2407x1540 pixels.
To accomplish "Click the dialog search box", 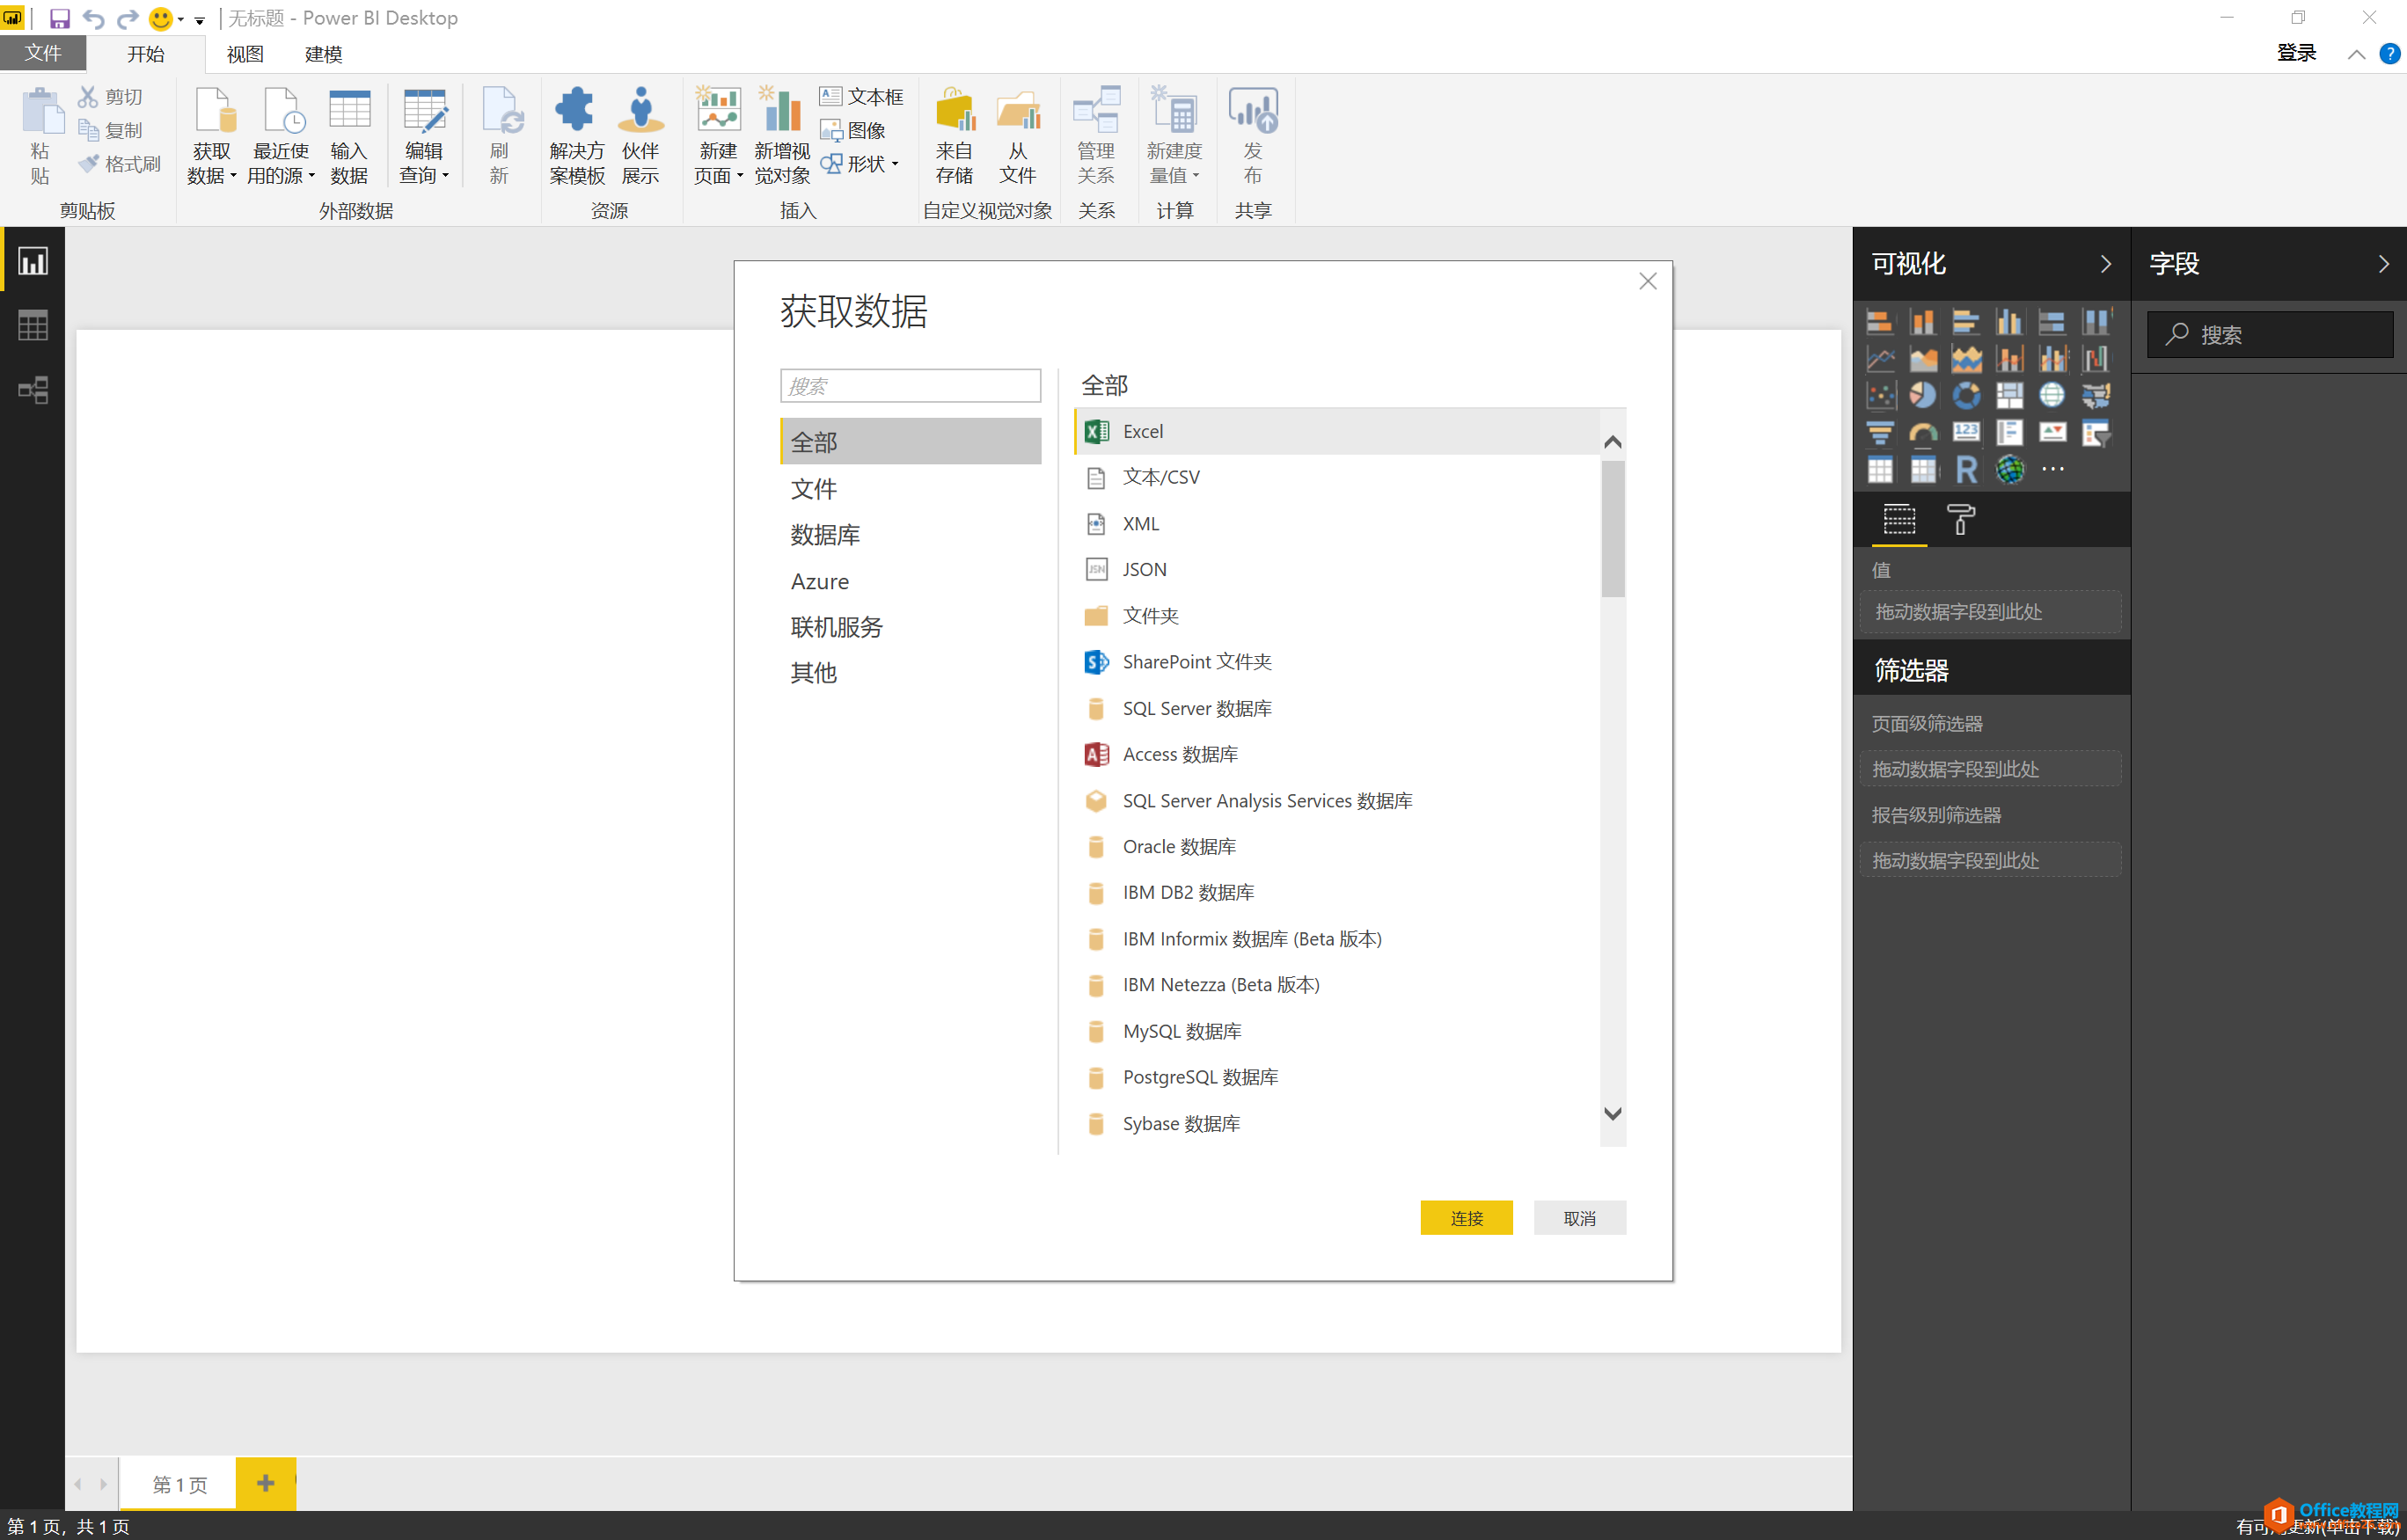I will pos(910,386).
